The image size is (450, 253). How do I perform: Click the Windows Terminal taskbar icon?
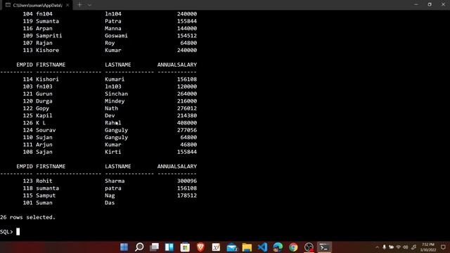pos(324,247)
